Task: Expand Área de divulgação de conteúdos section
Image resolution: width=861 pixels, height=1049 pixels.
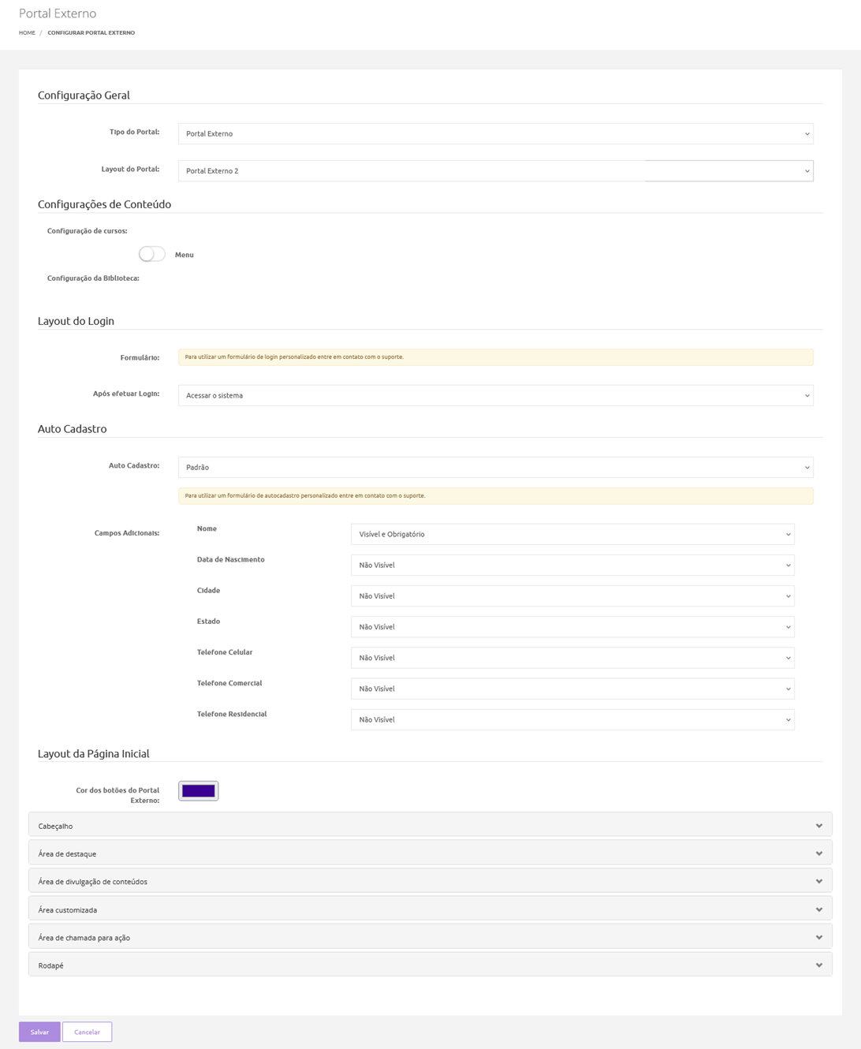Action: tap(430, 881)
